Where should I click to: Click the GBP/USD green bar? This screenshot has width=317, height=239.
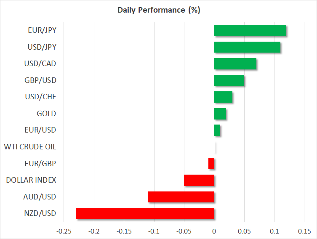point(229,80)
